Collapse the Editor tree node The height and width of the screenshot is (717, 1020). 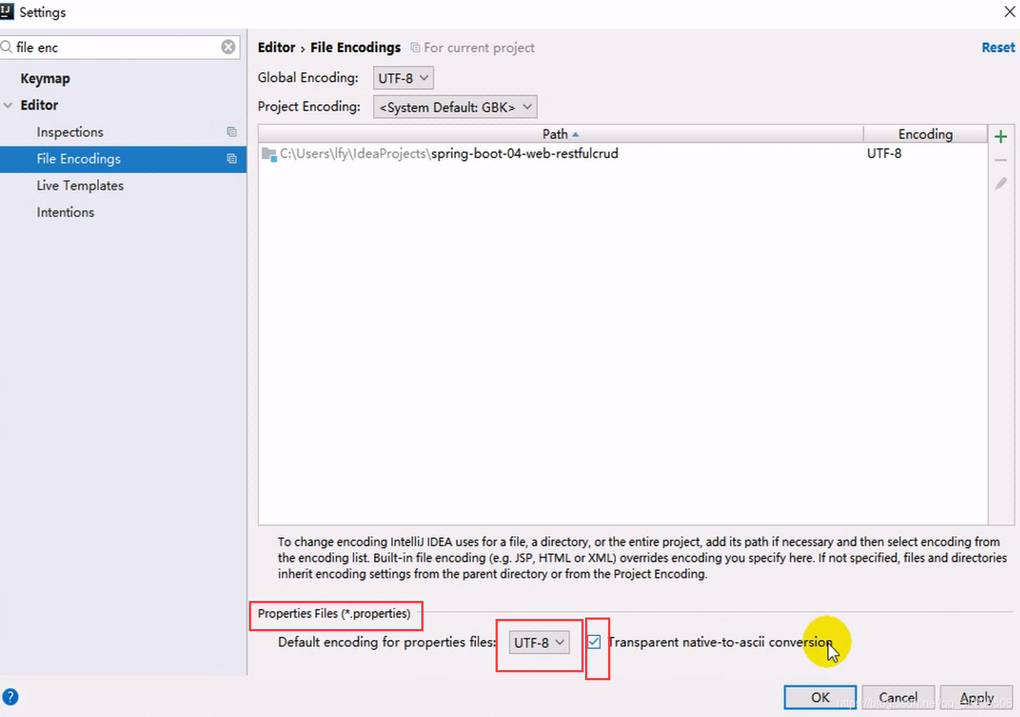(8, 105)
